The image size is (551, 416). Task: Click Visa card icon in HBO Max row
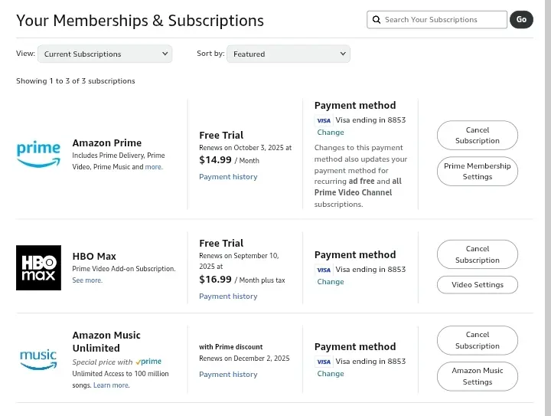(323, 270)
